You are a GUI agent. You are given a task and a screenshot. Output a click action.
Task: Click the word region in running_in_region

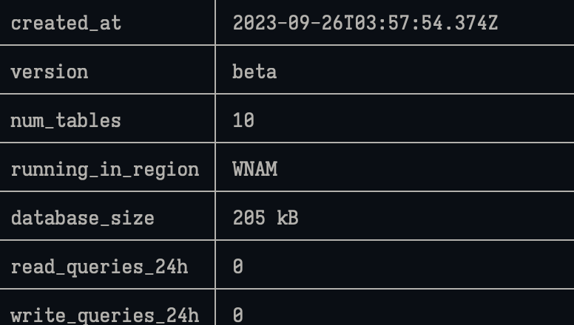166,169
